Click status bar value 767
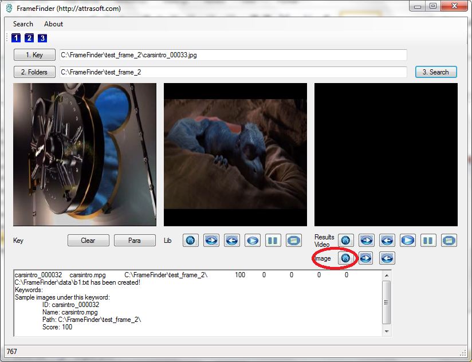 click(x=11, y=352)
